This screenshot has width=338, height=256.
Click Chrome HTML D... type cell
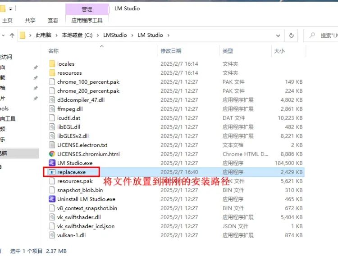coord(245,154)
